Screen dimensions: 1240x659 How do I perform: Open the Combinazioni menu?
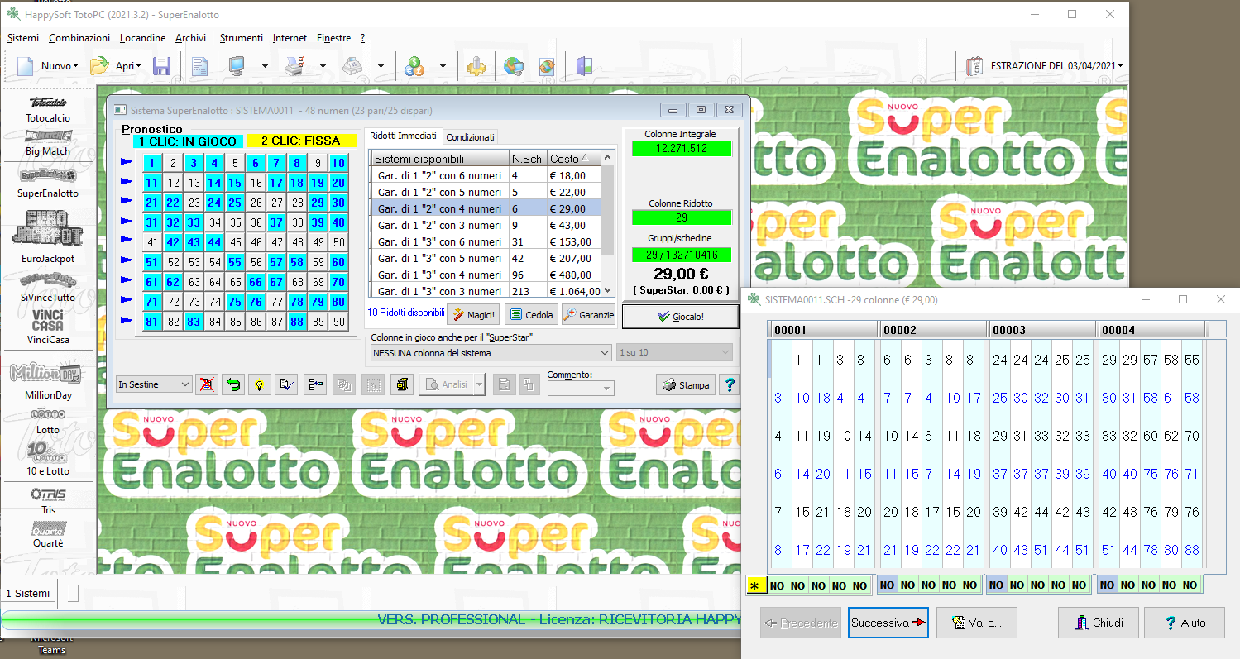[79, 38]
